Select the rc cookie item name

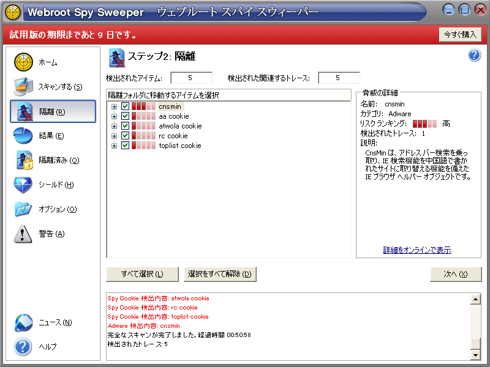click(x=173, y=136)
